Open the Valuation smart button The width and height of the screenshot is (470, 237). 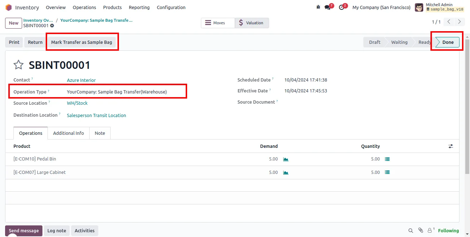[x=252, y=23]
